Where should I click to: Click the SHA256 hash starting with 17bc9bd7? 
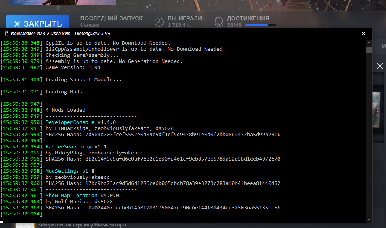click(183, 183)
